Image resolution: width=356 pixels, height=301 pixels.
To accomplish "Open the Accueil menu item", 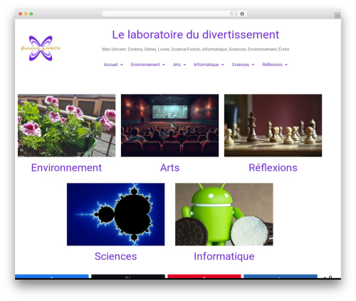I will (x=110, y=65).
